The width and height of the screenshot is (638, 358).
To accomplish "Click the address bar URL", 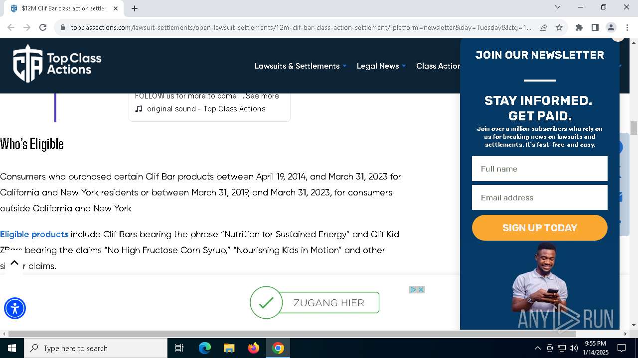I will [301, 27].
